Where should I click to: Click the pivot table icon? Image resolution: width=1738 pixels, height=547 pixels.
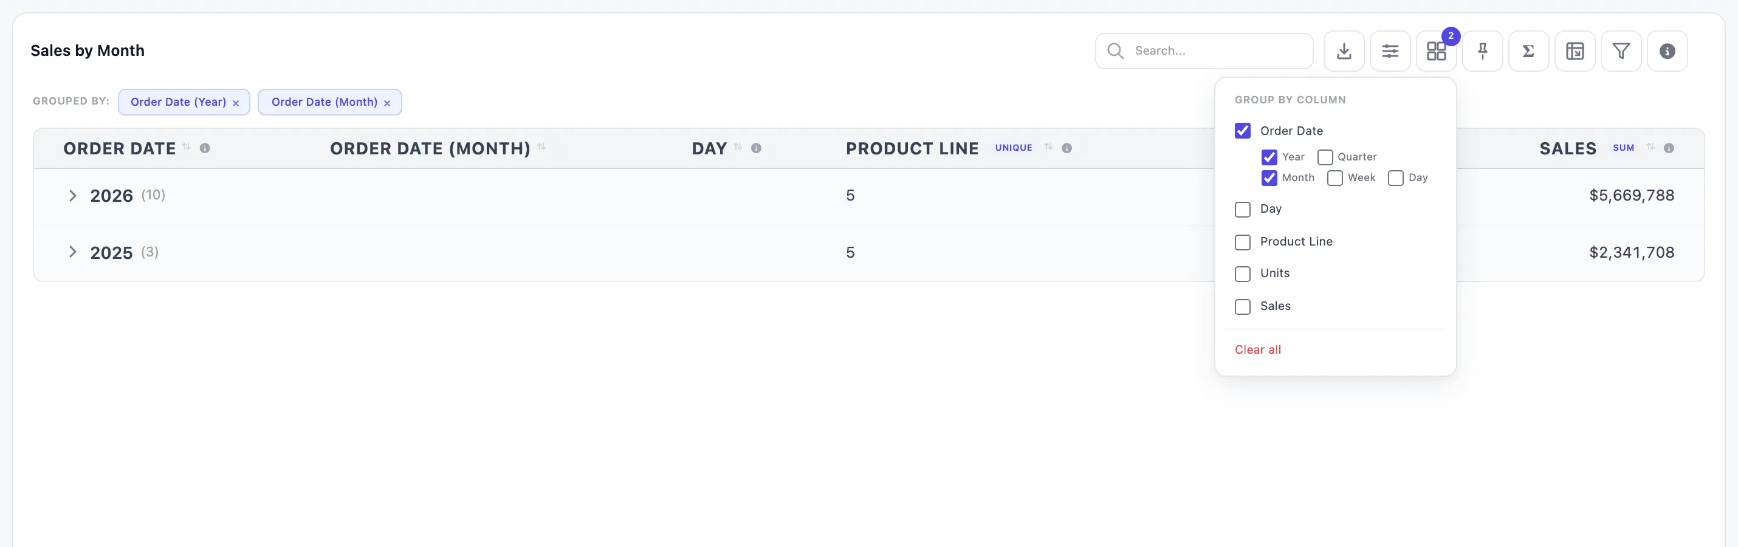click(x=1575, y=51)
